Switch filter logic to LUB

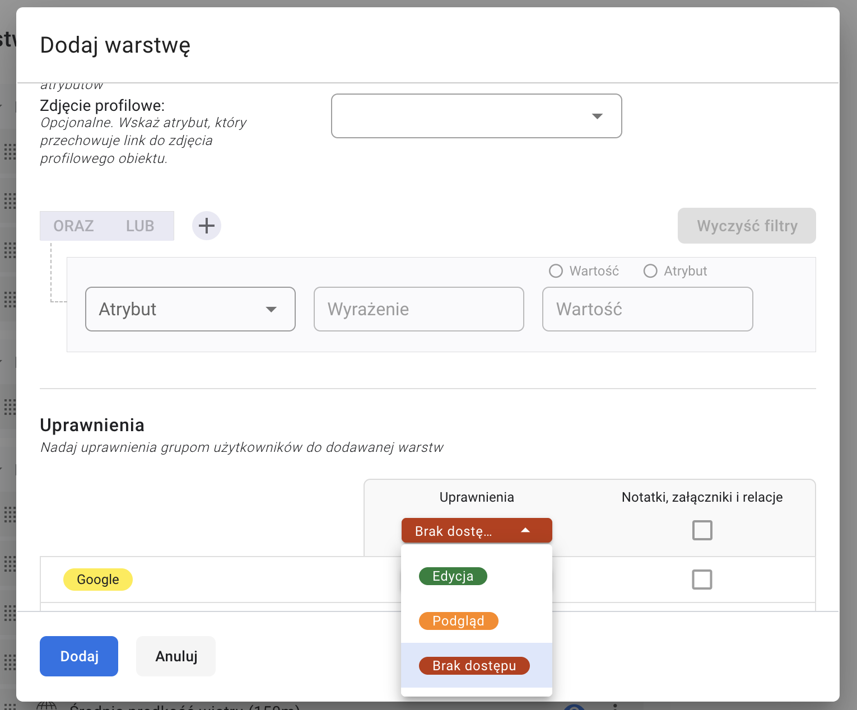(x=140, y=226)
